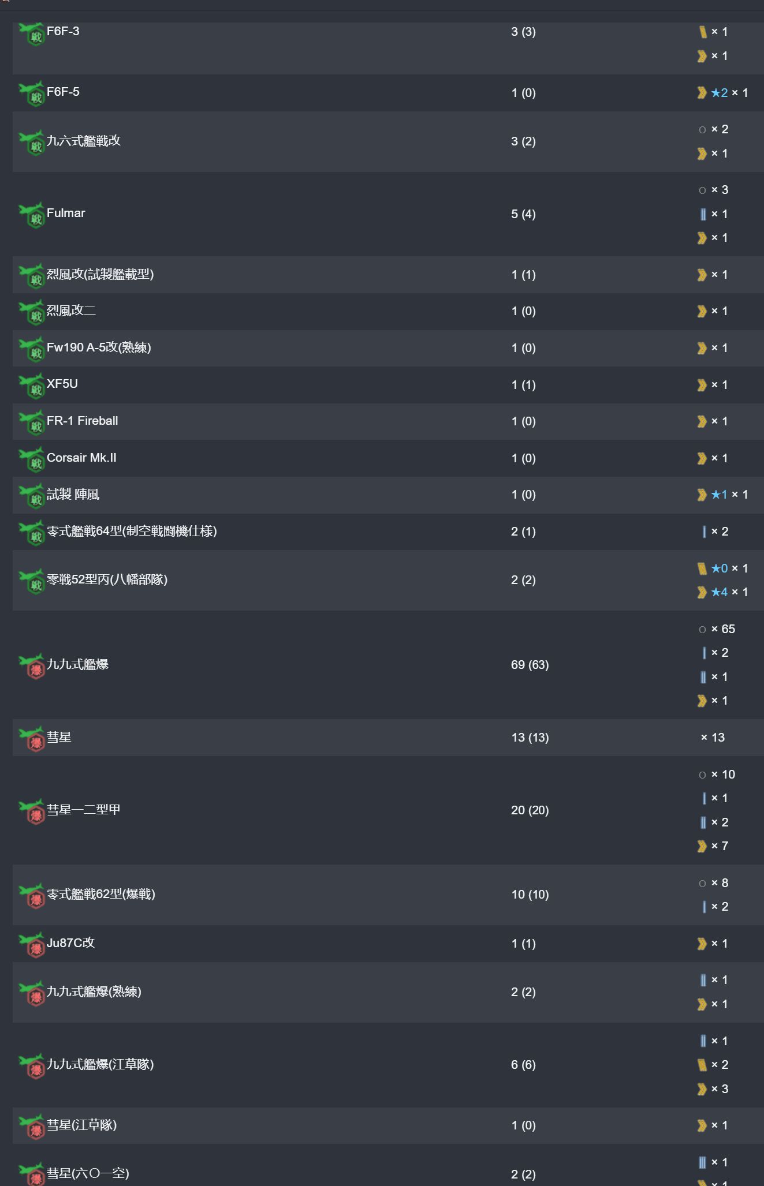Viewport: 764px width, 1186px height.
Task: Select the Fw190 A-5改(熟練) entry
Action: point(99,347)
